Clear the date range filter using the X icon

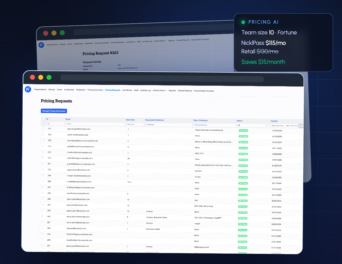pos(301,126)
